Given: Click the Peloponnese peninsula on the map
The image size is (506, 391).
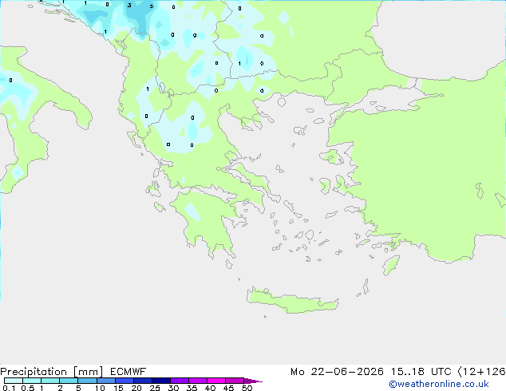Looking at the screenshot, I should click(x=207, y=223).
